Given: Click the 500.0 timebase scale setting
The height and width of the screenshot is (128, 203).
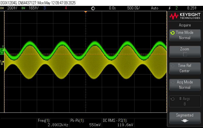Looking at the screenshot, I should [133, 8].
